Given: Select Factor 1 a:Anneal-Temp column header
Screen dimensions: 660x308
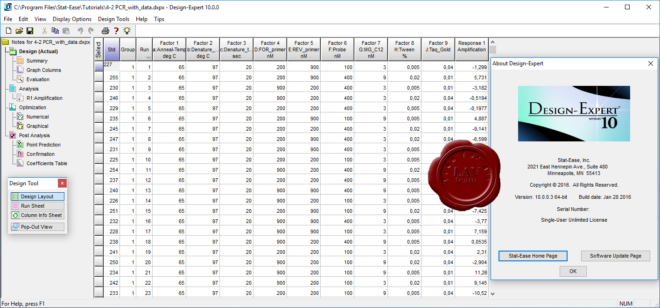Looking at the screenshot, I should tap(169, 49).
